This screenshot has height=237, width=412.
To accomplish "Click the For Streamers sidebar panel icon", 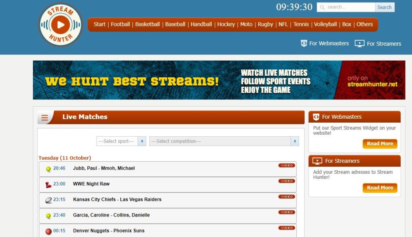I will [x=317, y=161].
